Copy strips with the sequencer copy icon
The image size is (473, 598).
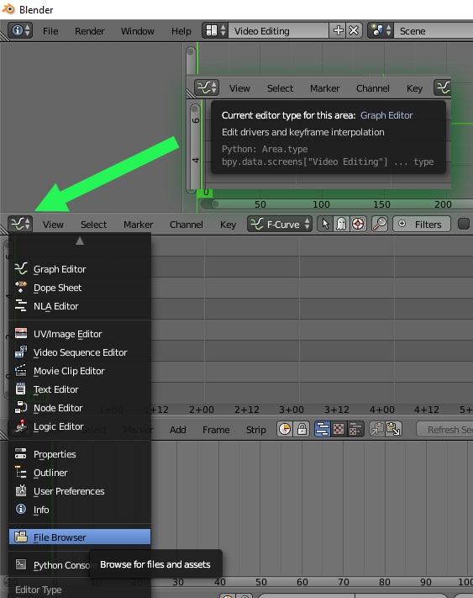377,430
